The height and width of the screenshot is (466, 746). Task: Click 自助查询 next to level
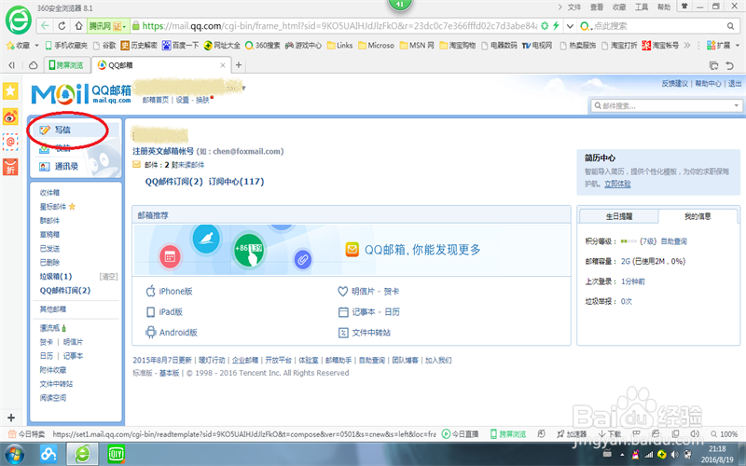pyautogui.click(x=673, y=241)
